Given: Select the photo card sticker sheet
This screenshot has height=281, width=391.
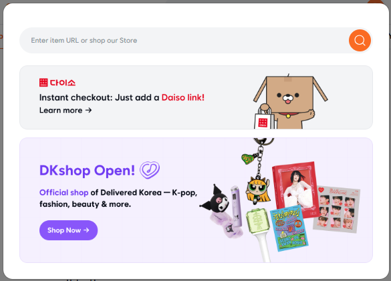Looking at the screenshot, I should pos(336,210).
